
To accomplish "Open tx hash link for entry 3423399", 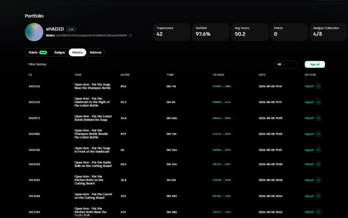I will [x=222, y=212].
